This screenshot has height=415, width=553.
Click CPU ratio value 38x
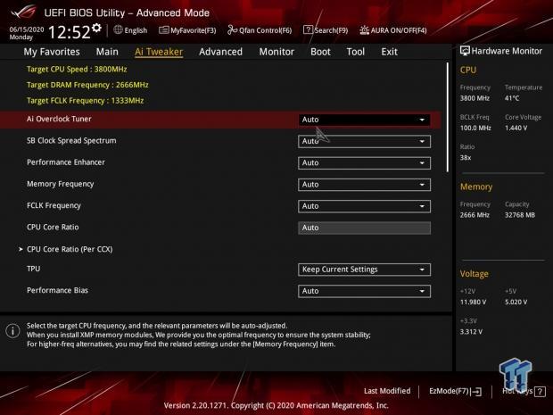point(466,158)
